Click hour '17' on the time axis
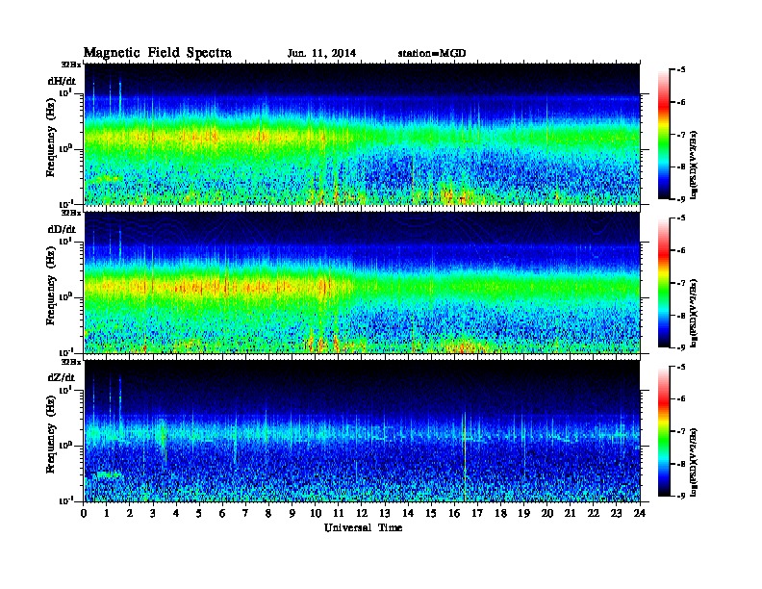762x589 pixels. tap(478, 513)
